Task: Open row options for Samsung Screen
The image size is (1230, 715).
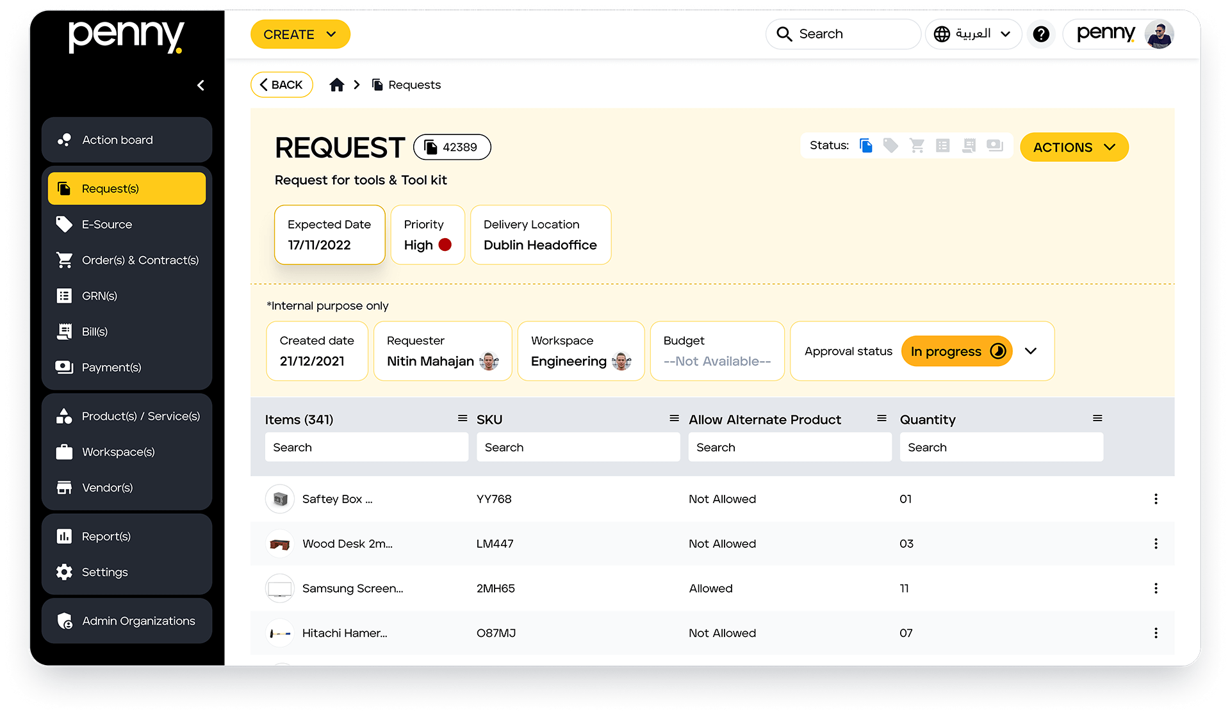Action: [x=1156, y=588]
